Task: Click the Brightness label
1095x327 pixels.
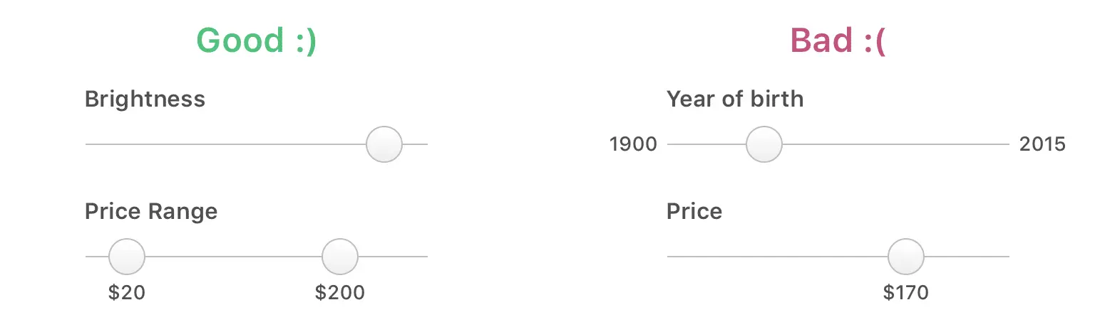Action: [145, 99]
